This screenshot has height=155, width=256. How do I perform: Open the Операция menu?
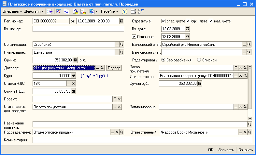coord(12,11)
